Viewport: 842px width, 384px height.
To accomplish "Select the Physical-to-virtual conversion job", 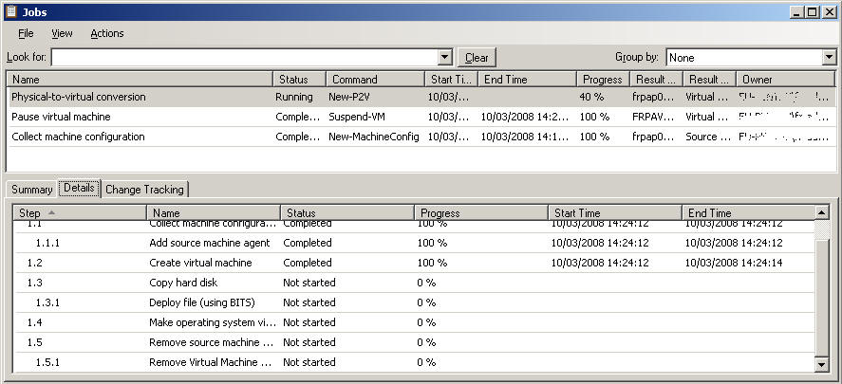I will coord(421,97).
